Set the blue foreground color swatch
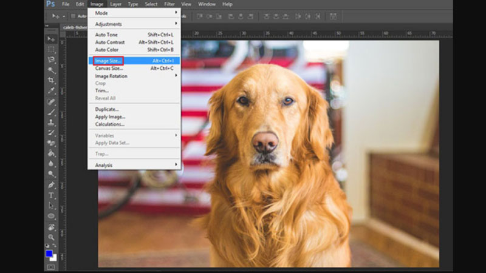Image resolution: width=486 pixels, height=273 pixels. (x=49, y=254)
